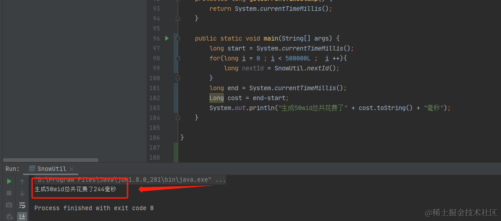Close the SnowUtil run tab
The width and height of the screenshot is (501, 221).
[x=71, y=169]
